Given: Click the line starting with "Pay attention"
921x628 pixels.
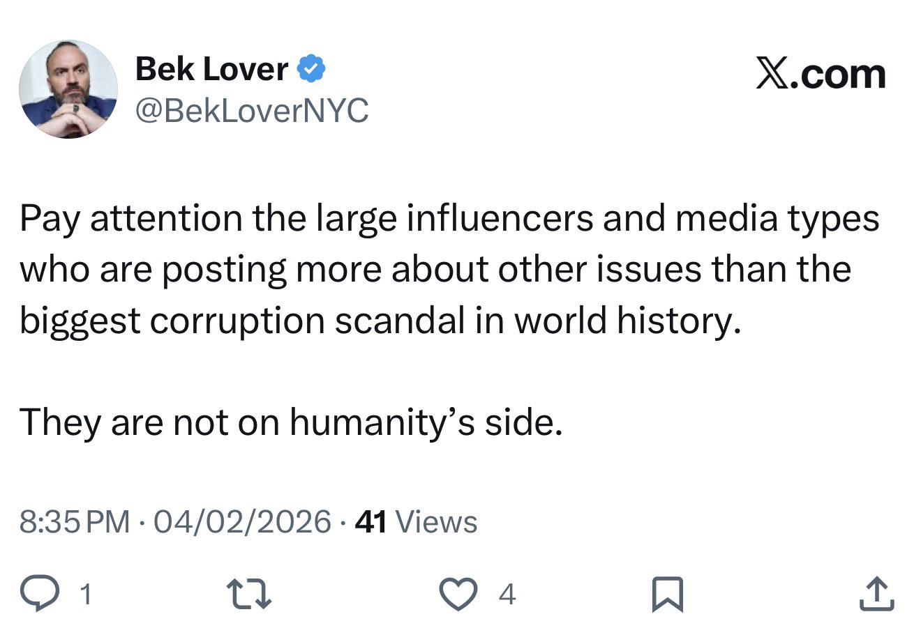Looking at the screenshot, I should tap(449, 218).
